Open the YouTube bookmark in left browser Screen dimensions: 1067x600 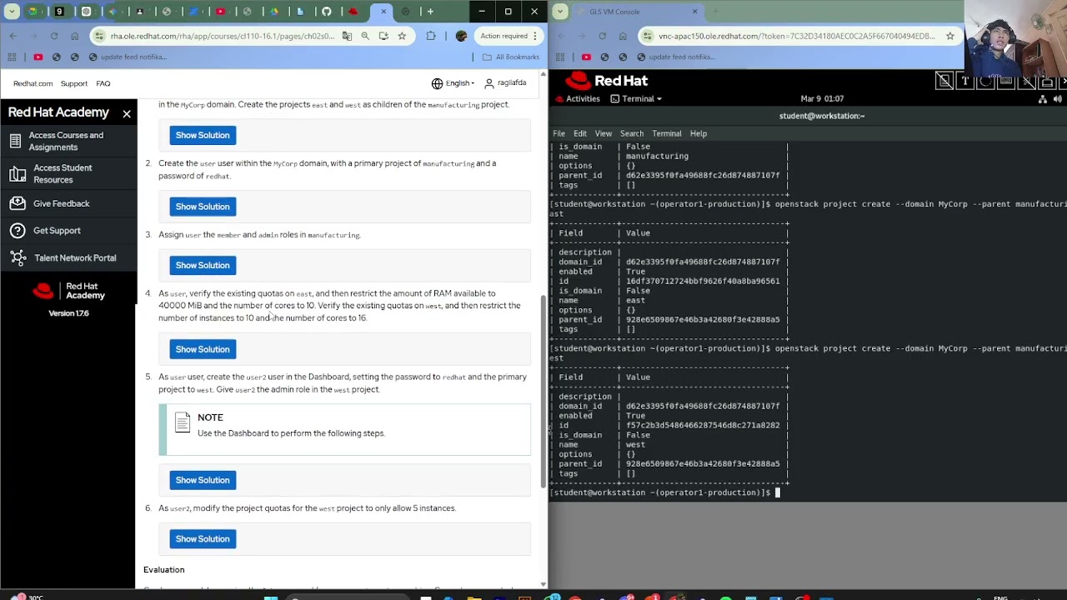coord(38,57)
